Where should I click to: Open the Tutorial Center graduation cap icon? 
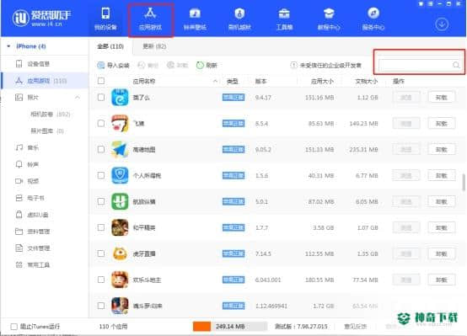pos(329,13)
